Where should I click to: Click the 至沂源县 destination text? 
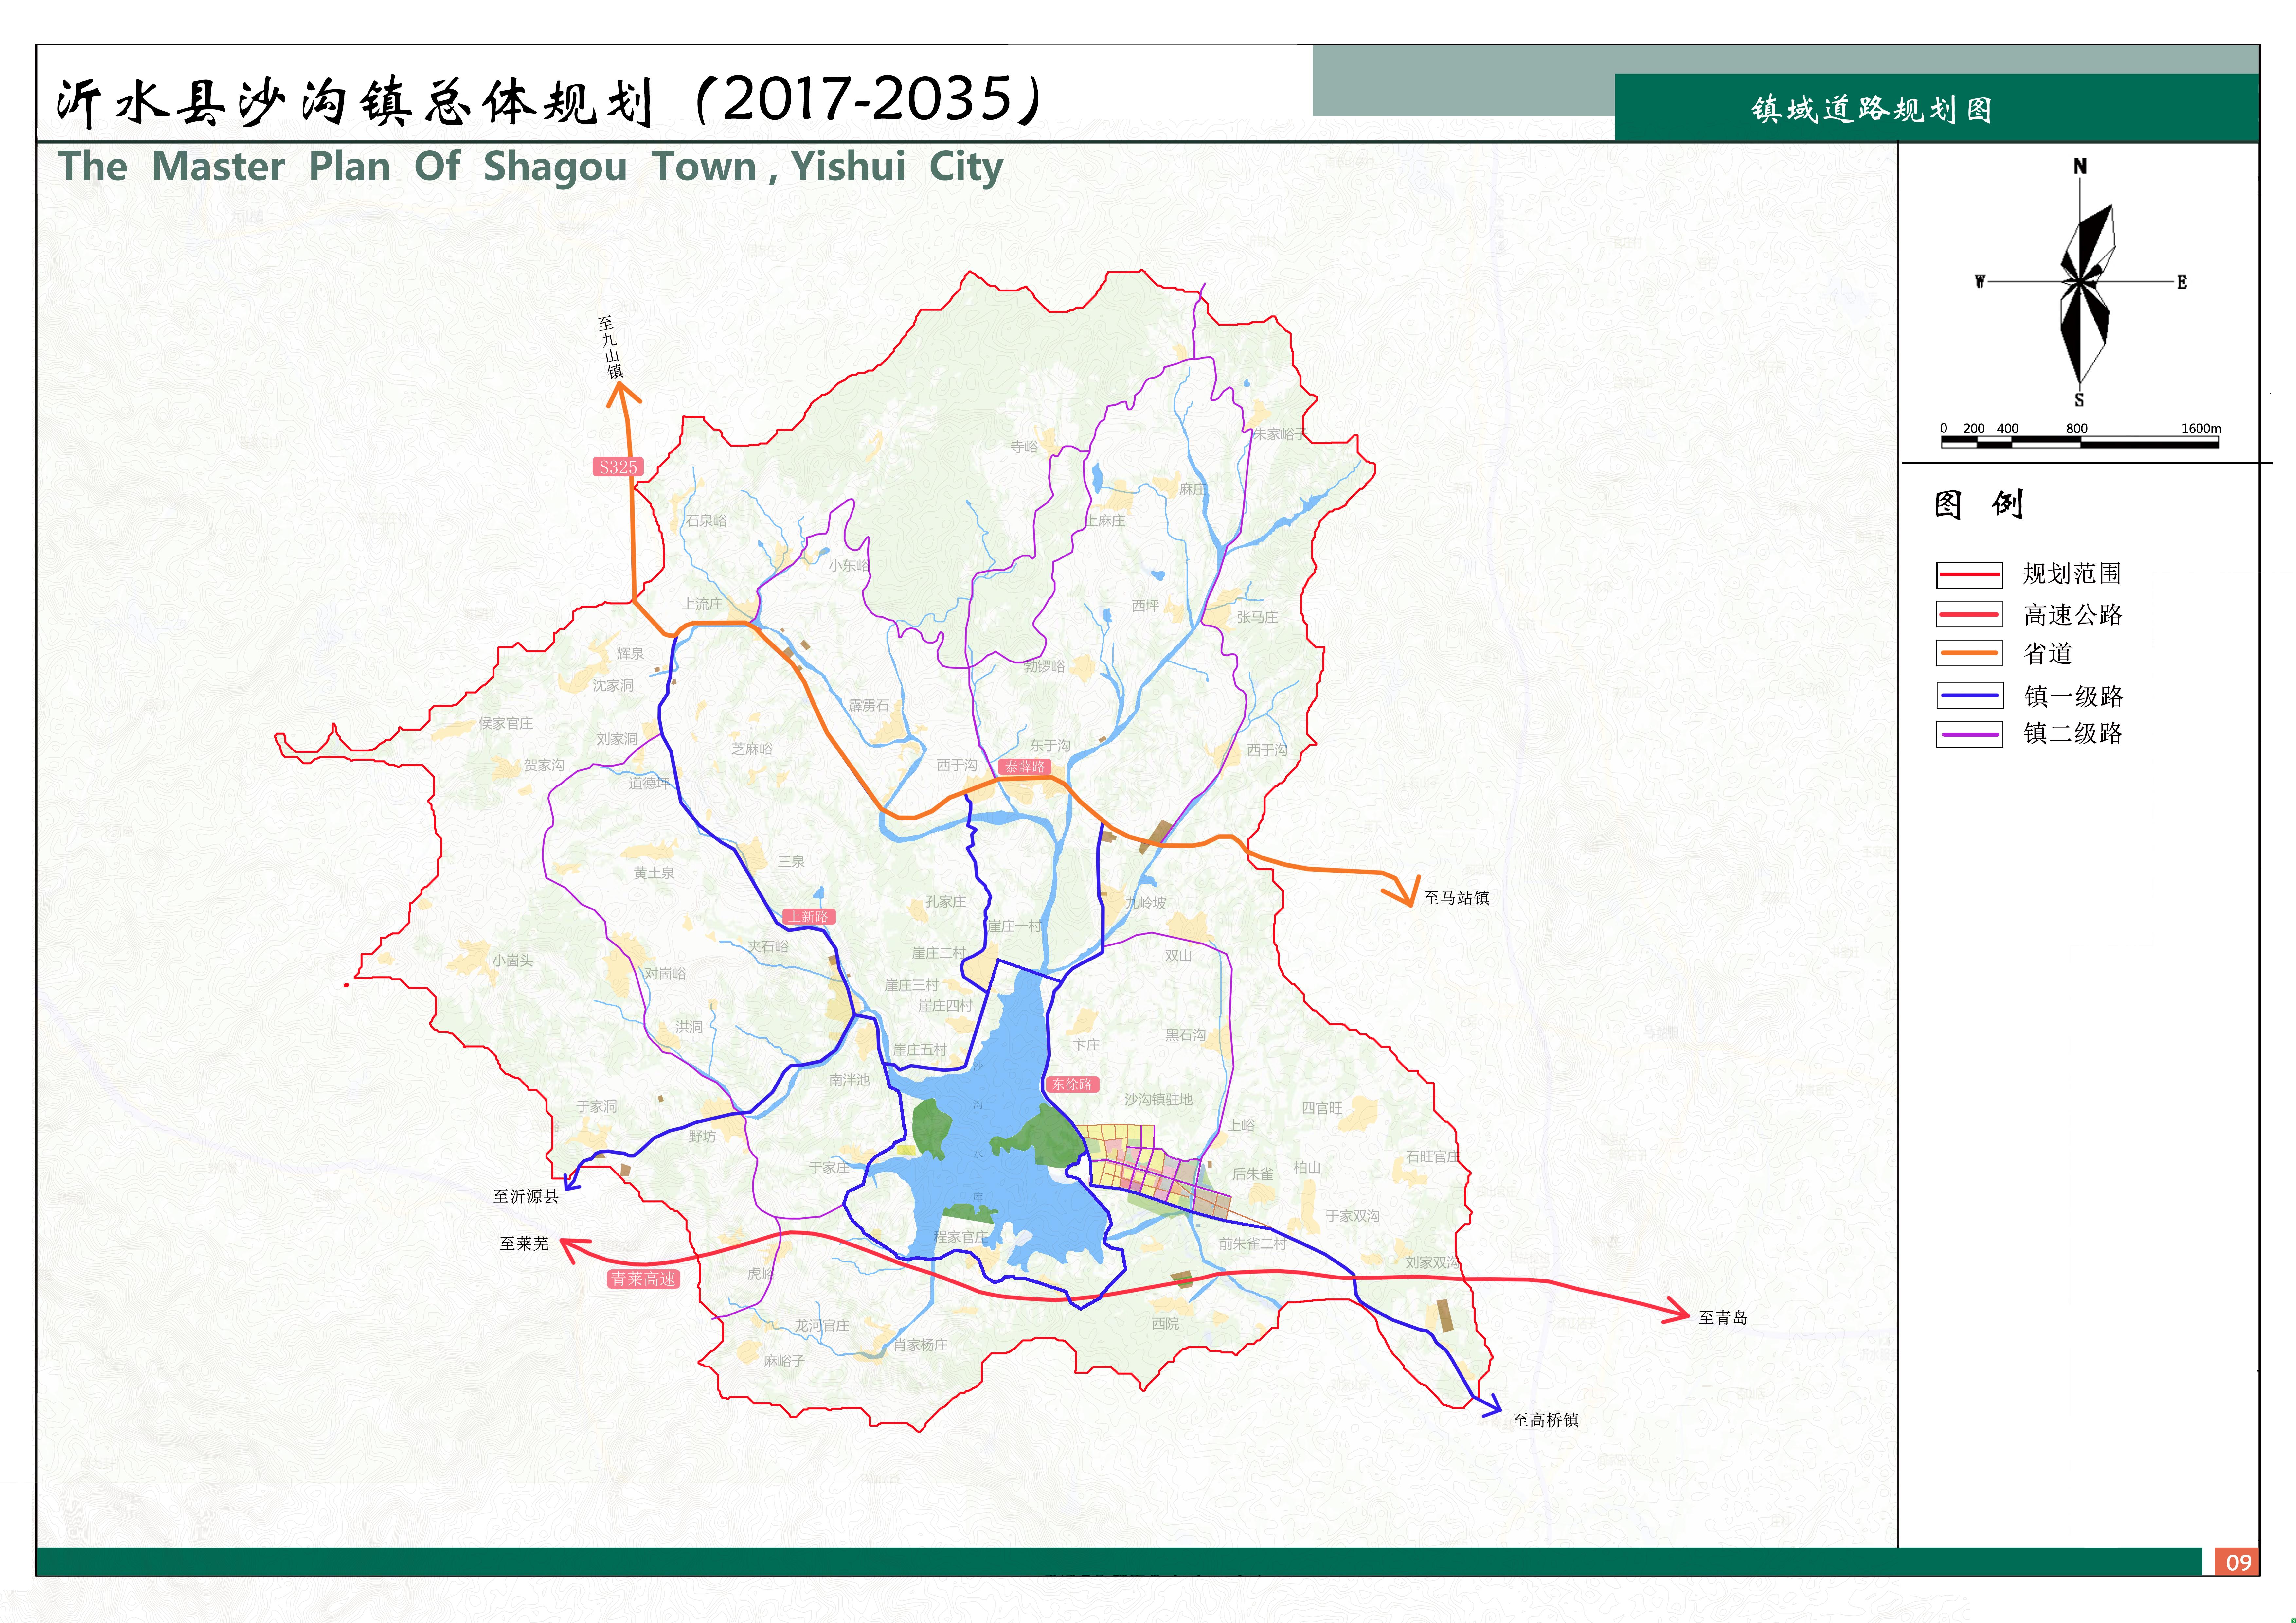coord(526,1196)
